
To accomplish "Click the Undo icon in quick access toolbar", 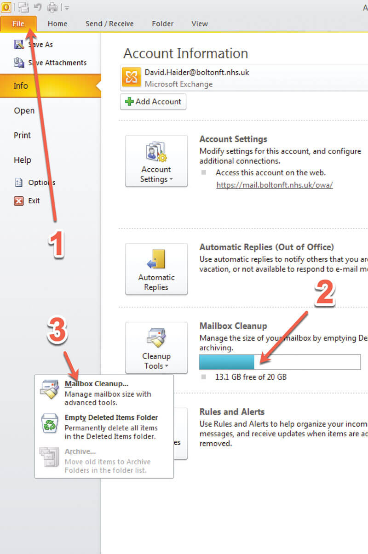I will 38,7.
